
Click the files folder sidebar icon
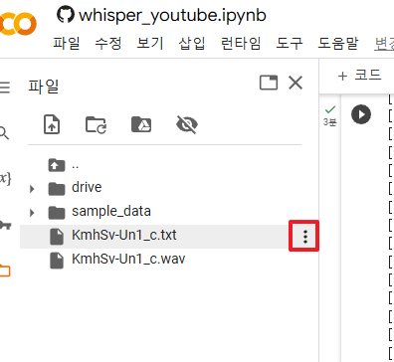point(5,271)
